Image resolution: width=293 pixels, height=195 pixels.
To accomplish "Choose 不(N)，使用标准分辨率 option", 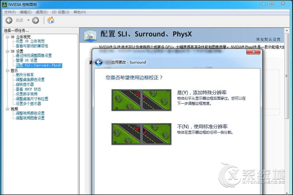I will tap(202, 127).
